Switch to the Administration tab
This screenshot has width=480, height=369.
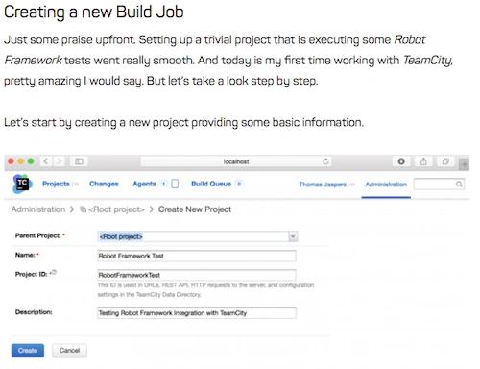coord(386,184)
